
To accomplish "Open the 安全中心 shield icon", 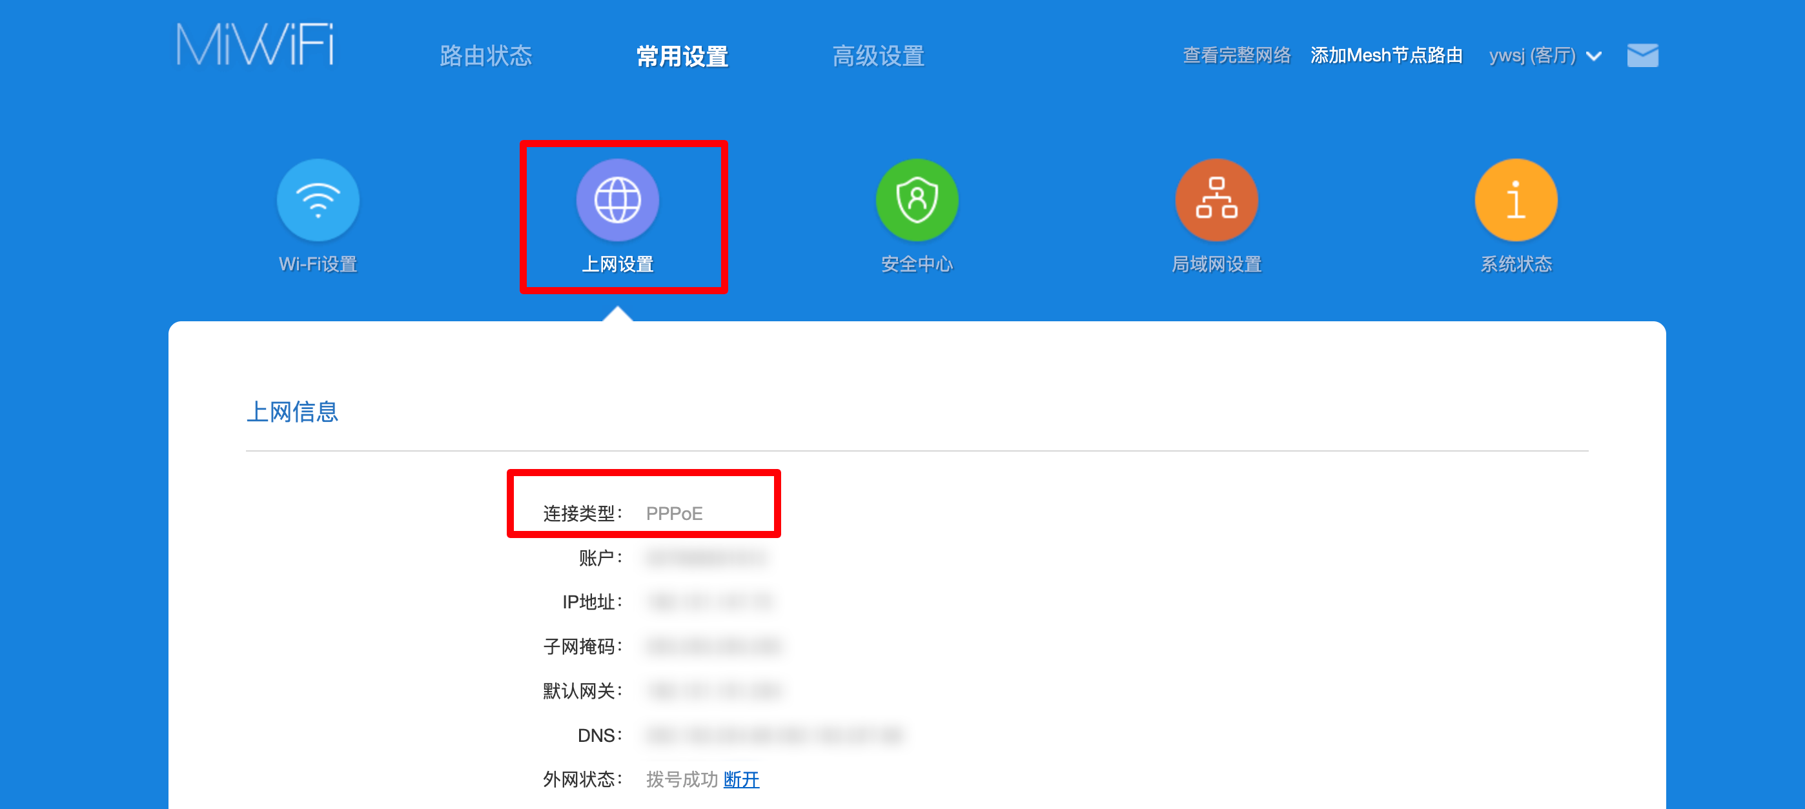I will [917, 199].
